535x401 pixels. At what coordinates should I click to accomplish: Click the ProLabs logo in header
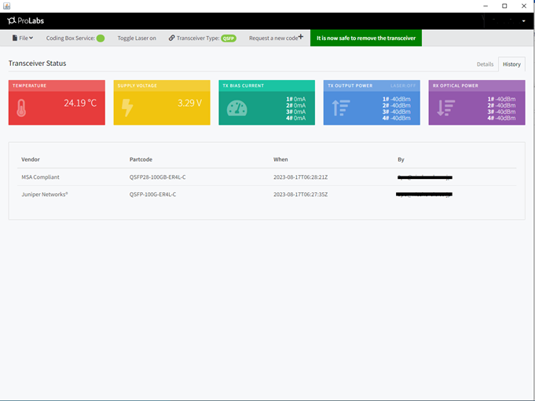coord(27,20)
